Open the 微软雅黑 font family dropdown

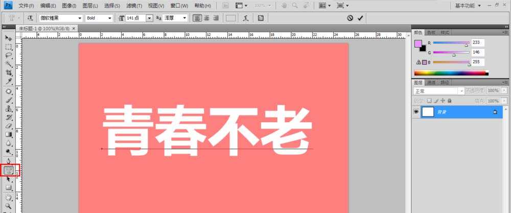pyautogui.click(x=61, y=18)
